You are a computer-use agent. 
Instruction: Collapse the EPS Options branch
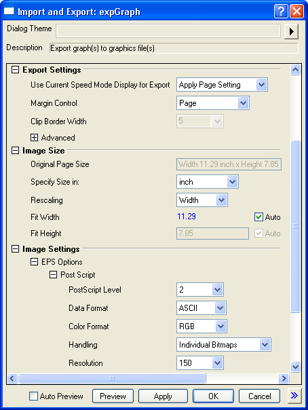[x=34, y=262]
